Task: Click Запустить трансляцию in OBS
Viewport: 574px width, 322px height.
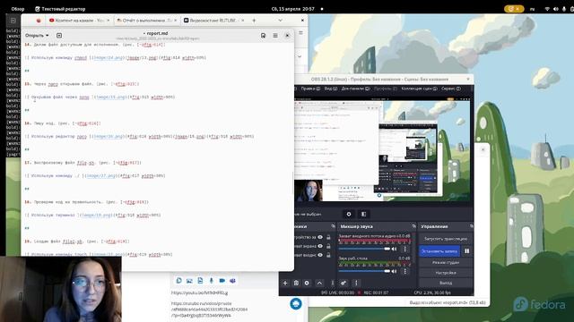Action: (446, 239)
